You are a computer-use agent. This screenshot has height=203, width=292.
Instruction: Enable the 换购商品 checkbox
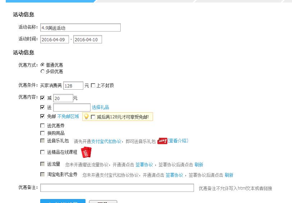coord(43,133)
